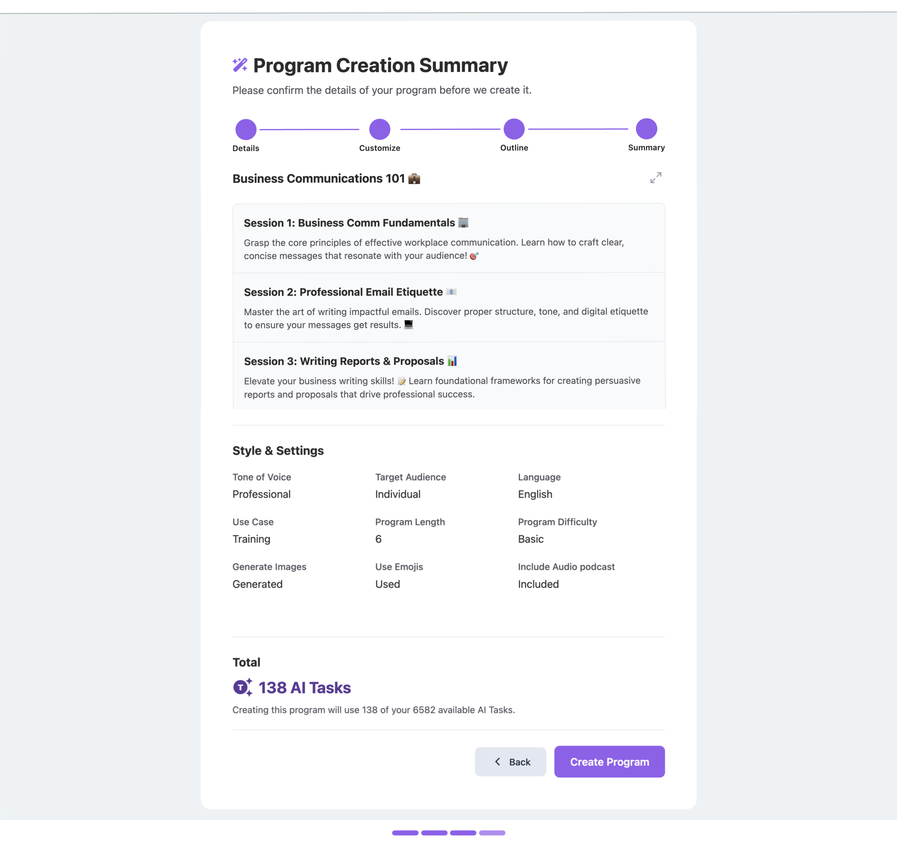The height and width of the screenshot is (850, 897).
Task: Open Session 2 Professional Email Etiquette
Action: [x=448, y=307]
